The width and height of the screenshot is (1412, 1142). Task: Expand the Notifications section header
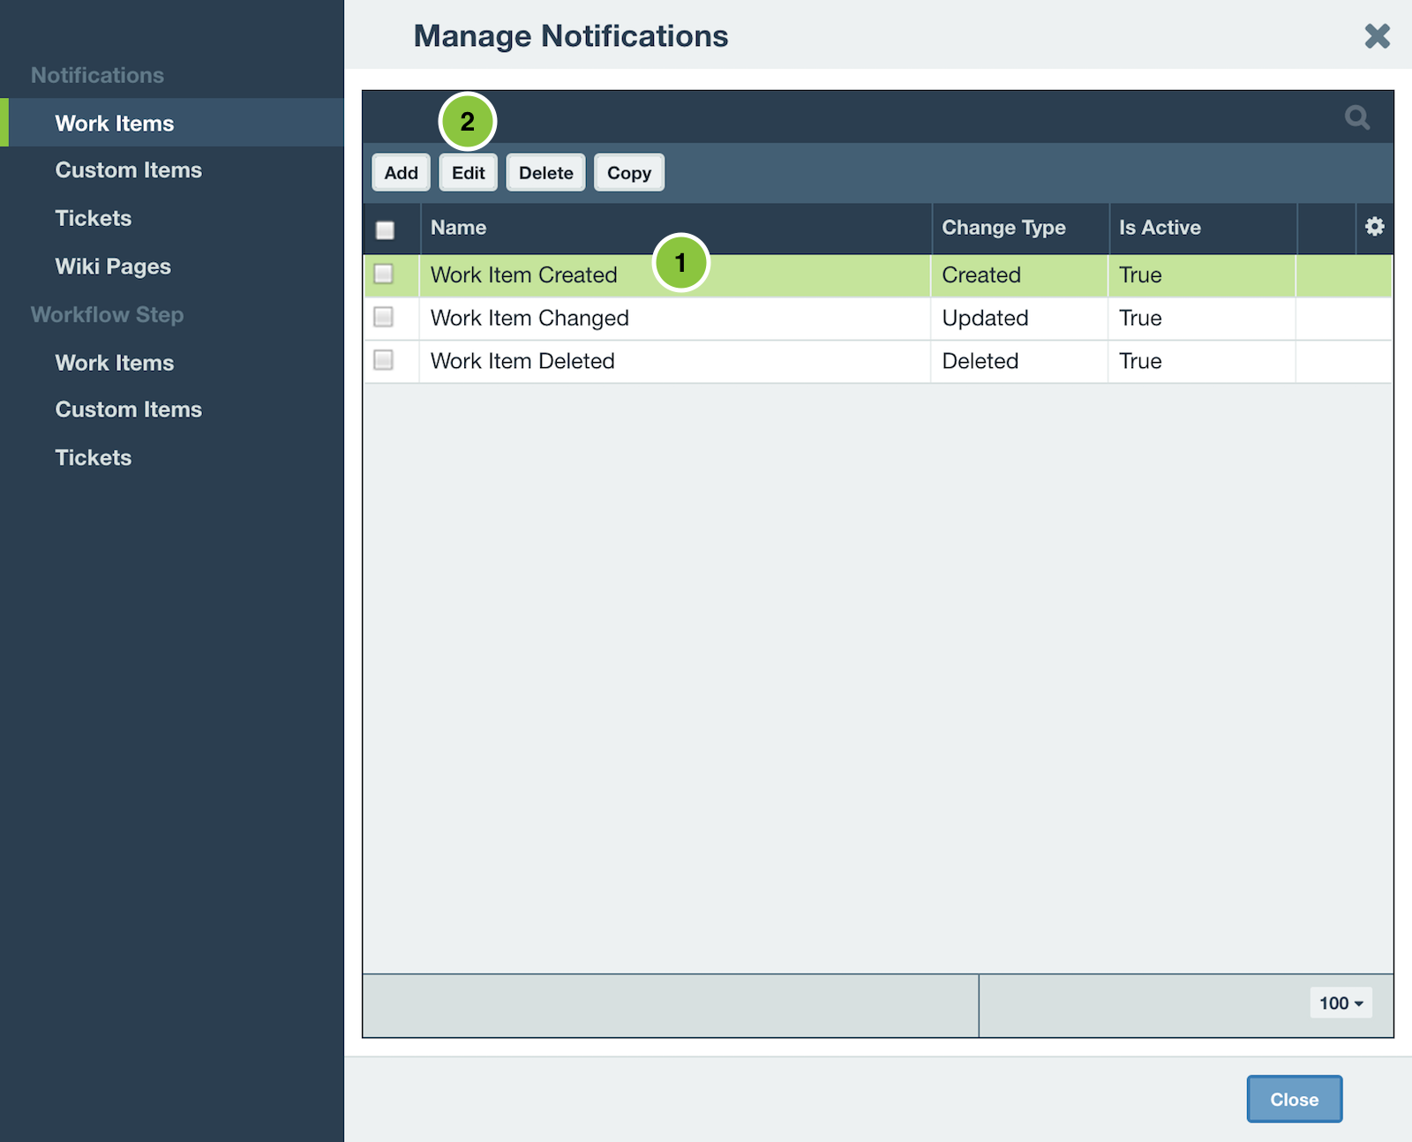(x=97, y=75)
